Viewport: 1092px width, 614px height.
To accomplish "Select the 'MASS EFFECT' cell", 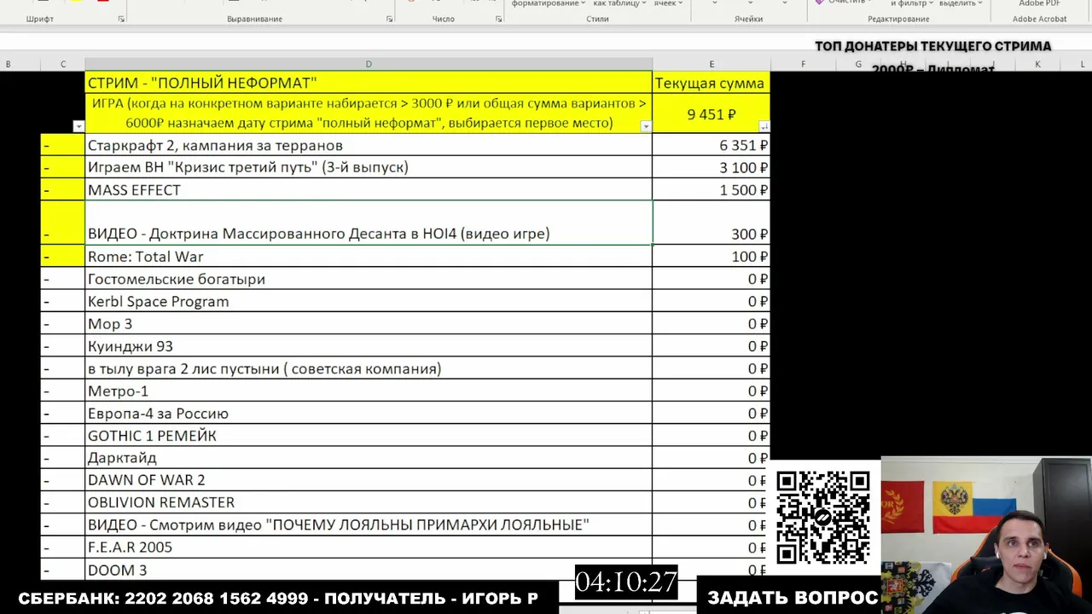I will coord(369,189).
